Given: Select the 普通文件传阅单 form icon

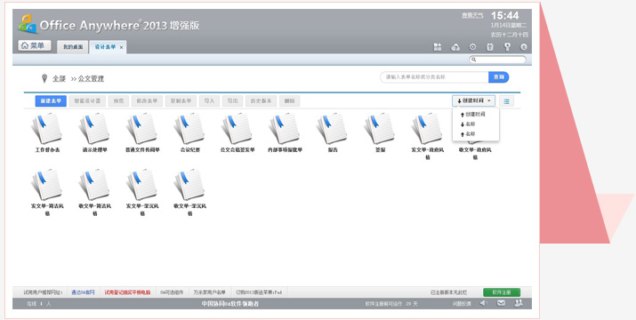Looking at the screenshot, I should [x=142, y=129].
